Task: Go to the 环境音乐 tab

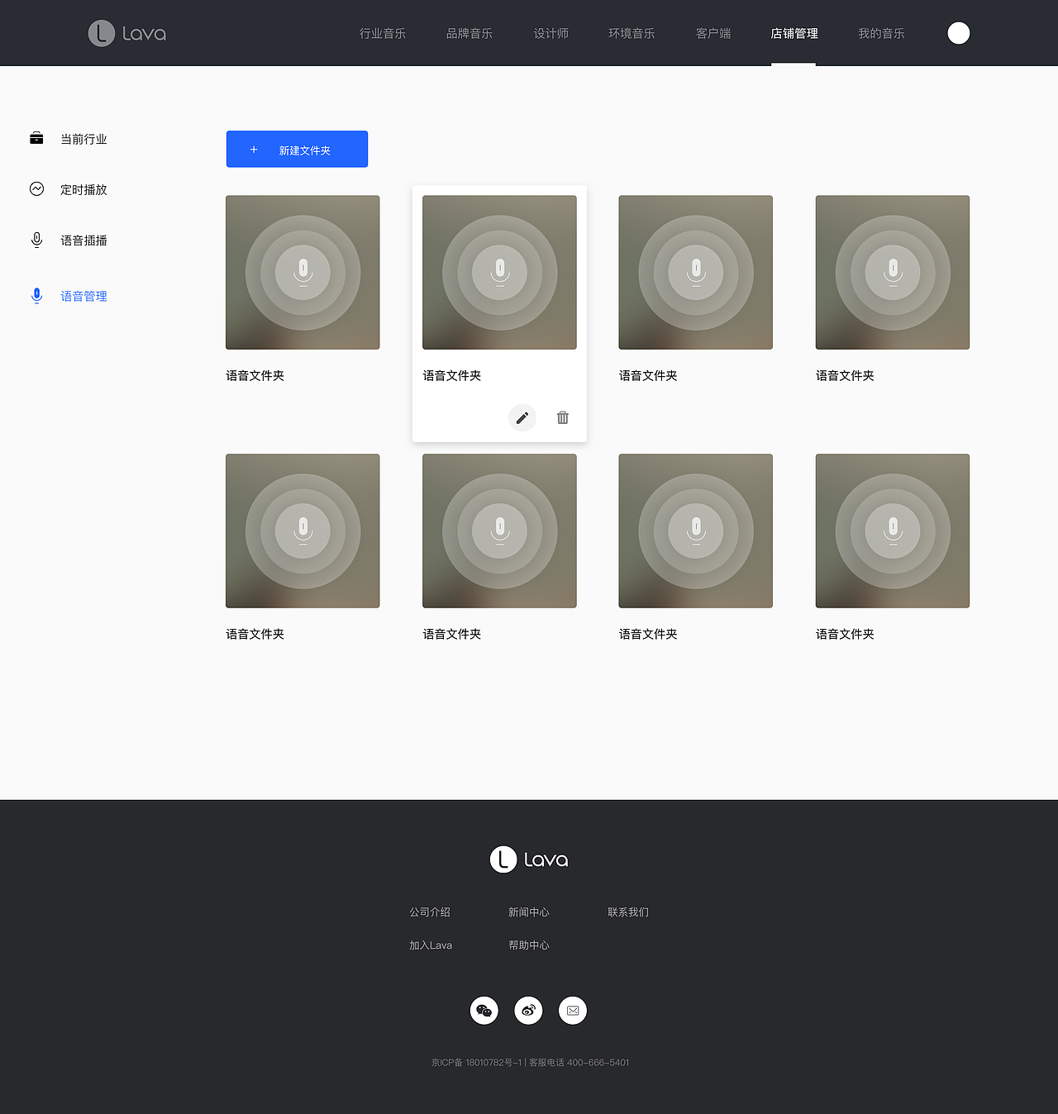Action: point(631,33)
